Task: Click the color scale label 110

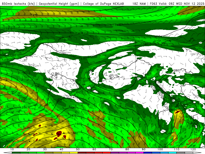Action: [177, 149]
